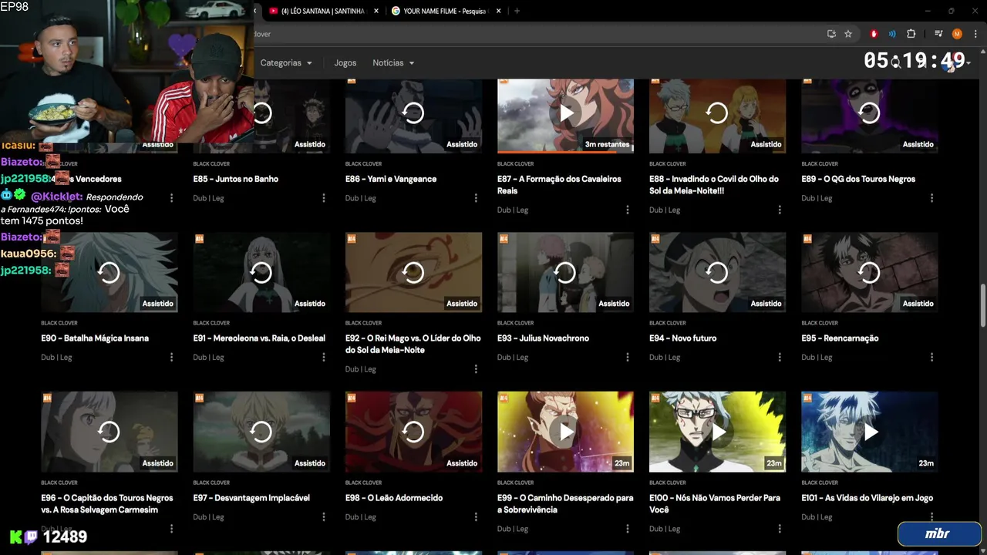Screen dimensions: 987x555
Task: Open a new browser tab
Action: point(517,11)
